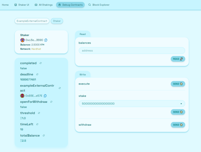Refresh the deadline value
The width and height of the screenshot is (201, 152).
tap(37, 74)
